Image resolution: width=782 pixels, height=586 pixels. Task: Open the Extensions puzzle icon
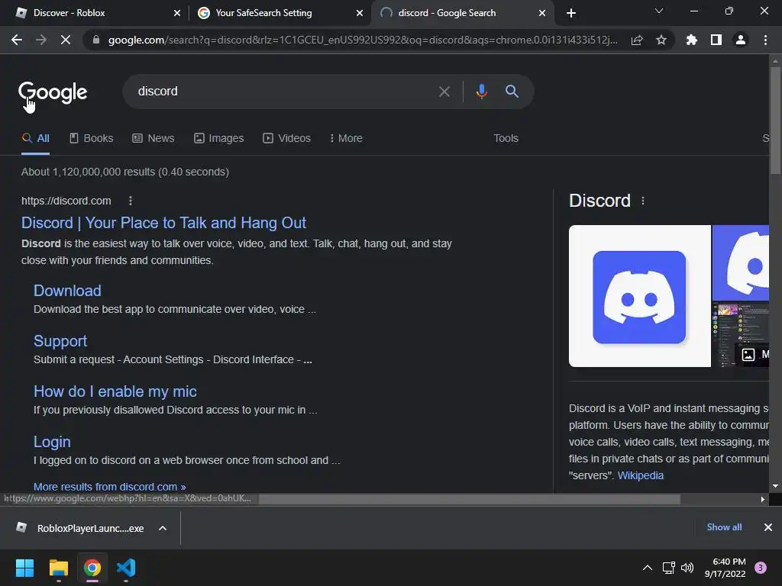coord(692,40)
